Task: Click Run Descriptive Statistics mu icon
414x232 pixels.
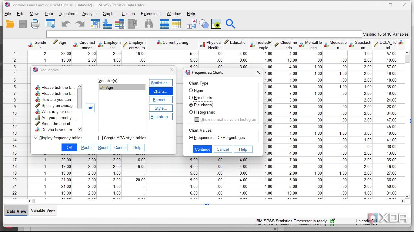Action: pyautogui.click(x=132, y=24)
